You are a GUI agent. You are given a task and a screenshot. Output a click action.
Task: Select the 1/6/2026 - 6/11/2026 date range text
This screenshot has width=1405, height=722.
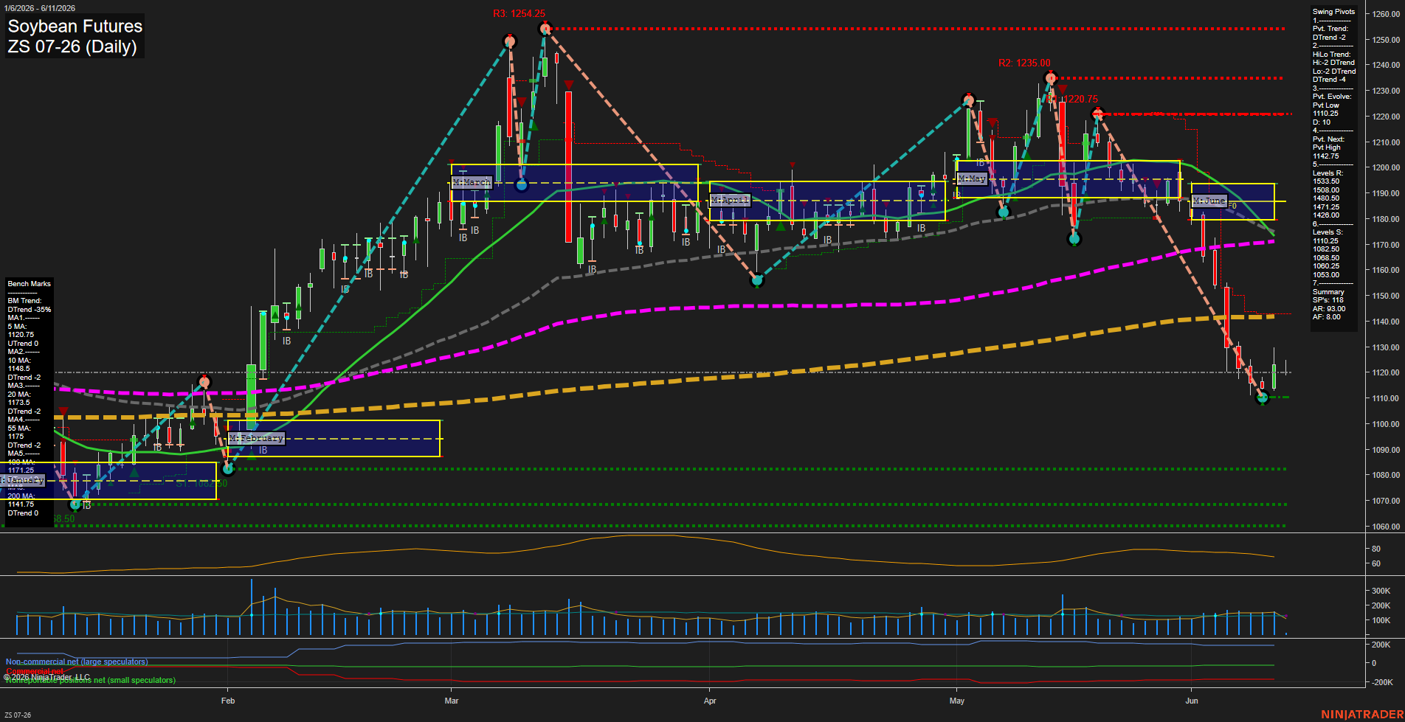pos(39,8)
